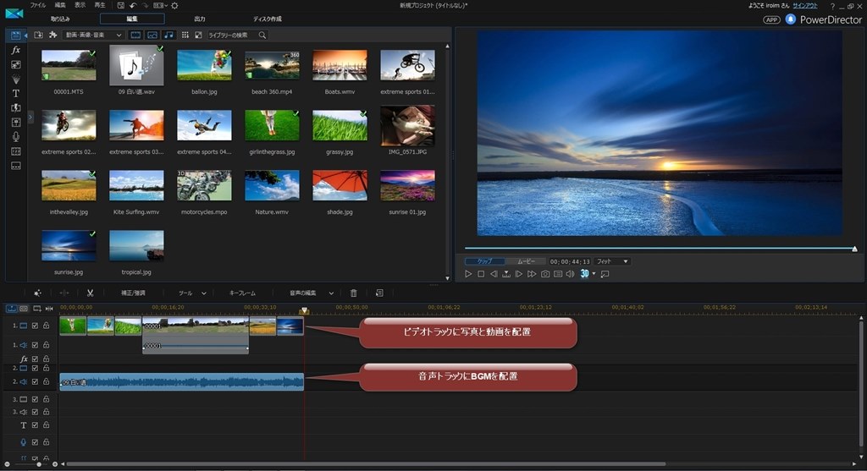The height and width of the screenshot is (471, 867).
Task: Click the APP button near PowerDirector logo
Action: coord(771,19)
